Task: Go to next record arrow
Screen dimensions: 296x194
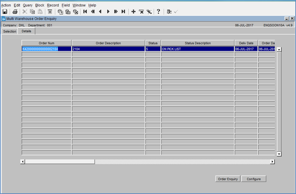Action: click(x=108, y=12)
